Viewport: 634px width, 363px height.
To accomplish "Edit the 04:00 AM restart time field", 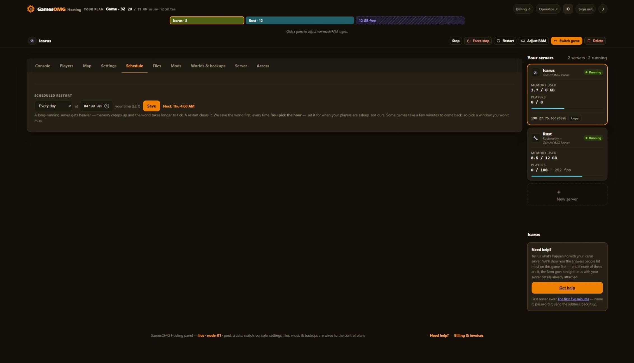I will [x=96, y=106].
